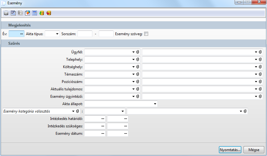Open the calculator toolbar icon
Image resolution: width=267 pixels, height=156 pixels.
click(x=35, y=13)
